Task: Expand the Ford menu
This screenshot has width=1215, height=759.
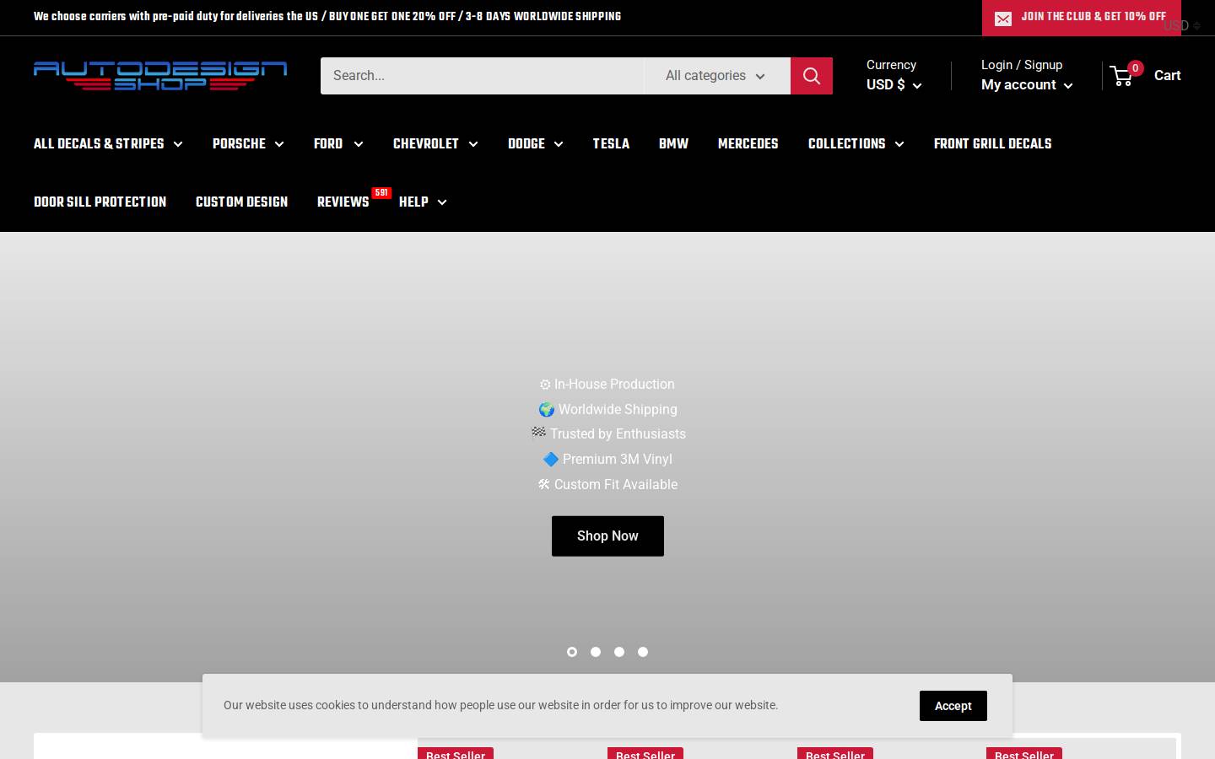Action: coord(338,144)
